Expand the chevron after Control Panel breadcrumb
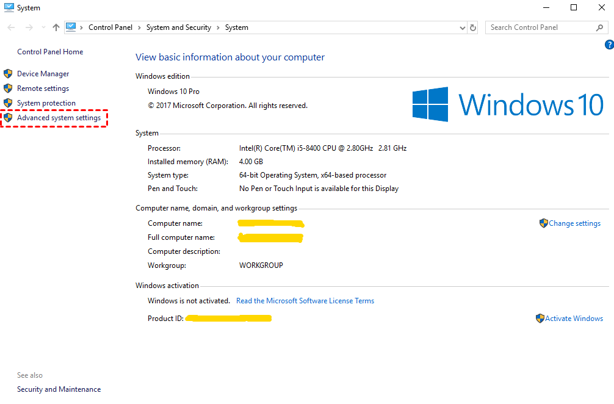Viewport: 614px width, 404px height. pos(139,27)
